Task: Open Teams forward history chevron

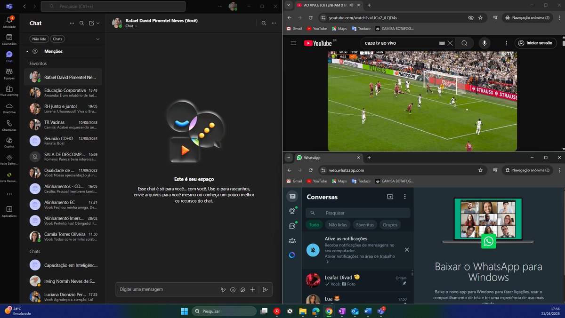Action: (34, 7)
